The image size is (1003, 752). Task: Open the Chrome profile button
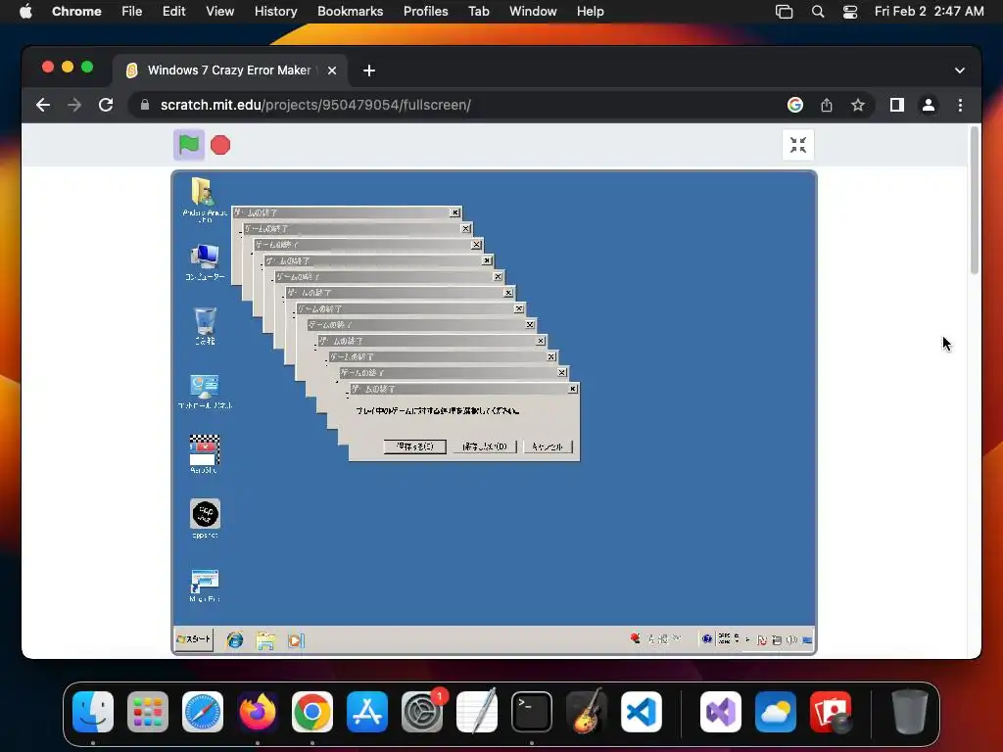pyautogui.click(x=929, y=105)
